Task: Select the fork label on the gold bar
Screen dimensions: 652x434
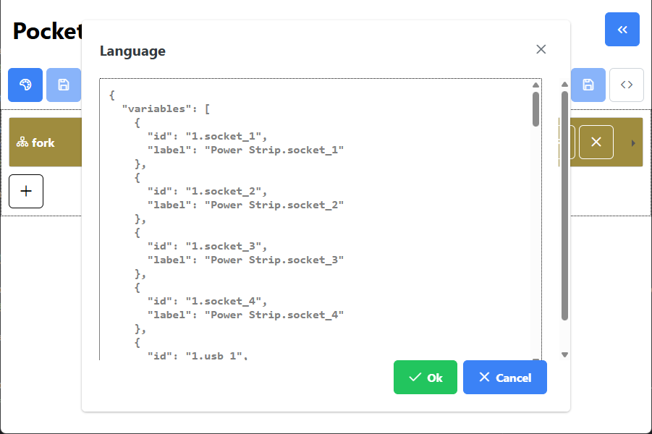Action: 41,142
